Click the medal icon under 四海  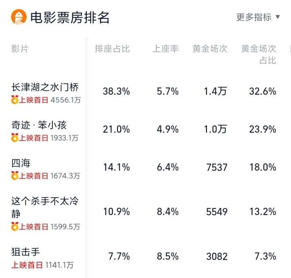click(15, 176)
